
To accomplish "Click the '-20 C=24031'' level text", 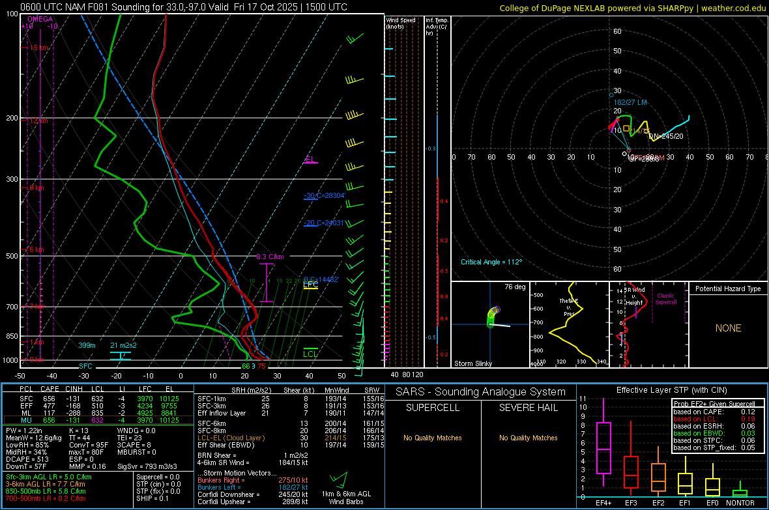I will (324, 223).
